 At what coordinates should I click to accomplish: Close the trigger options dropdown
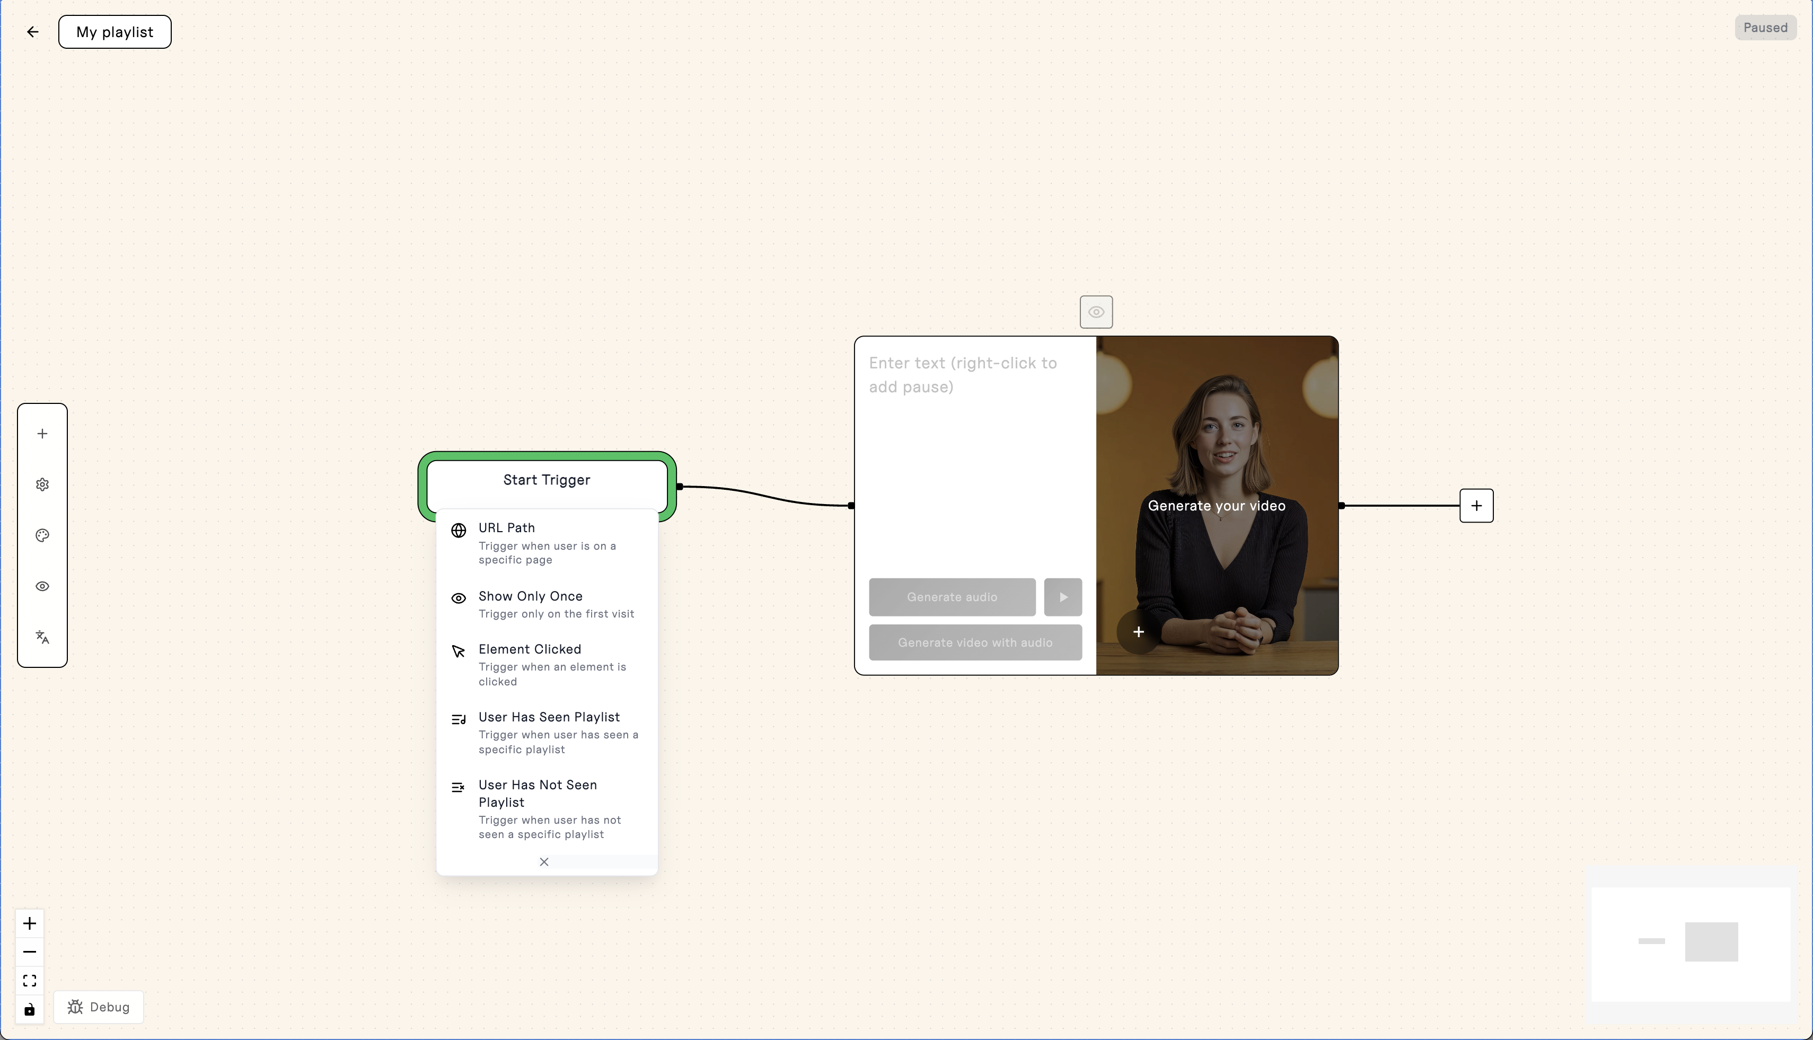pos(544,862)
